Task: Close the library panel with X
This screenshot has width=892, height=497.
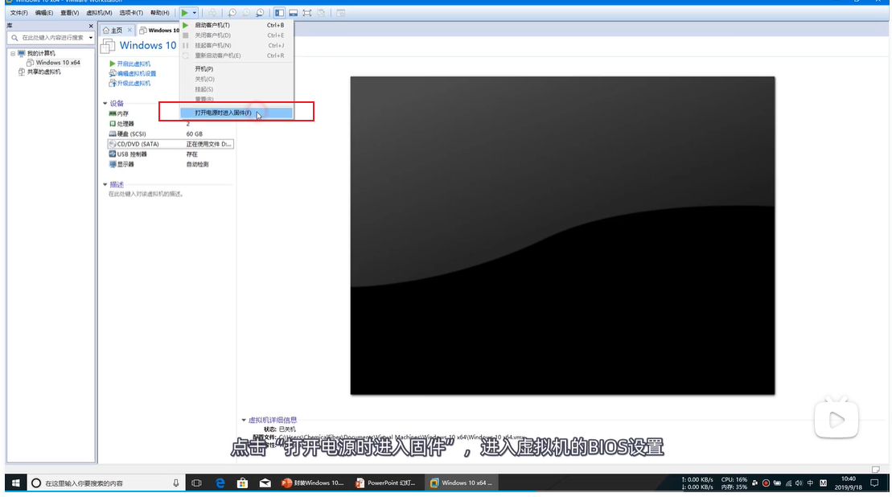Action: 91,27
